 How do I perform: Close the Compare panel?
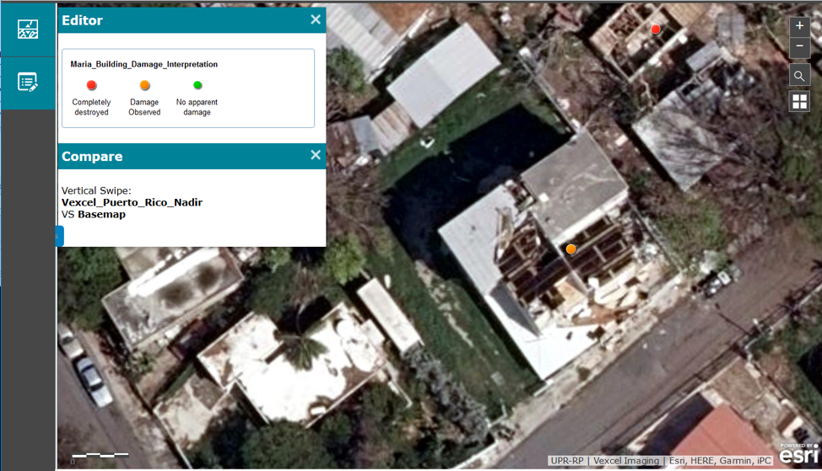[x=315, y=155]
